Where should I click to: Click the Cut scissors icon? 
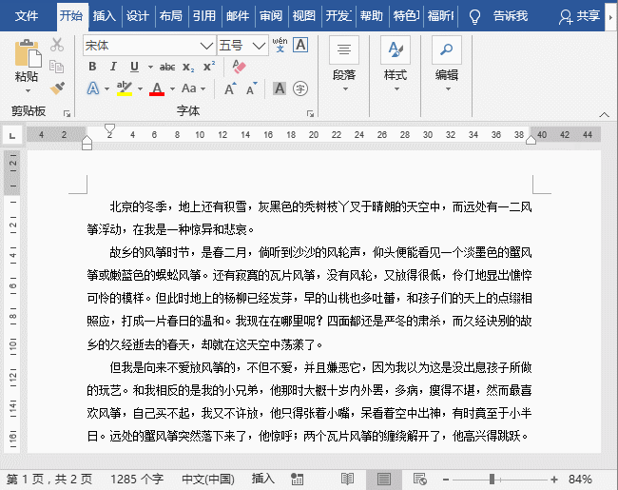tap(57, 45)
